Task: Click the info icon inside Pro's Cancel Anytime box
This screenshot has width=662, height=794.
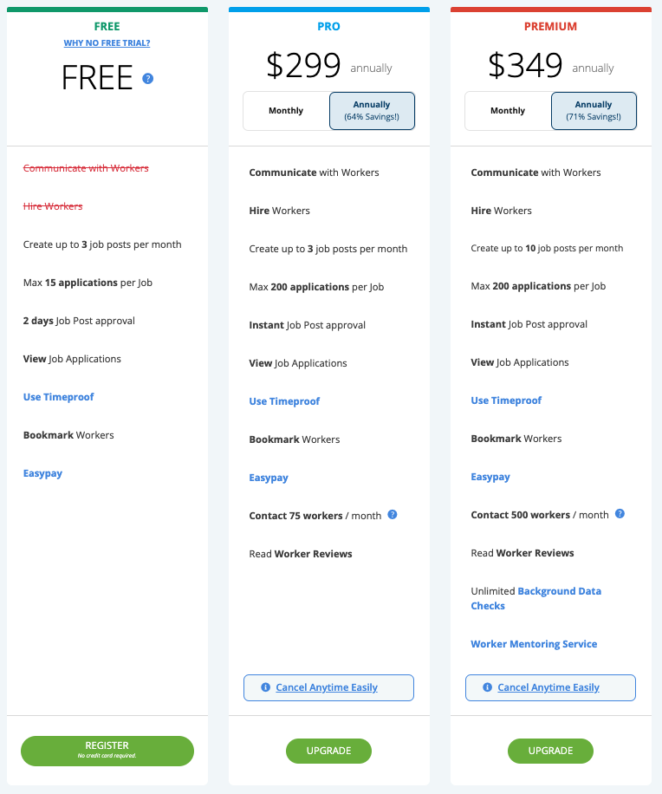Action: pyautogui.click(x=265, y=687)
